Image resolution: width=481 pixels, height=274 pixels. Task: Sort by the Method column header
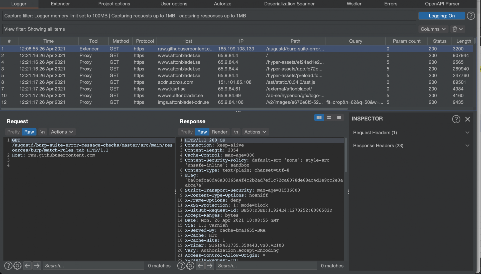click(x=121, y=41)
